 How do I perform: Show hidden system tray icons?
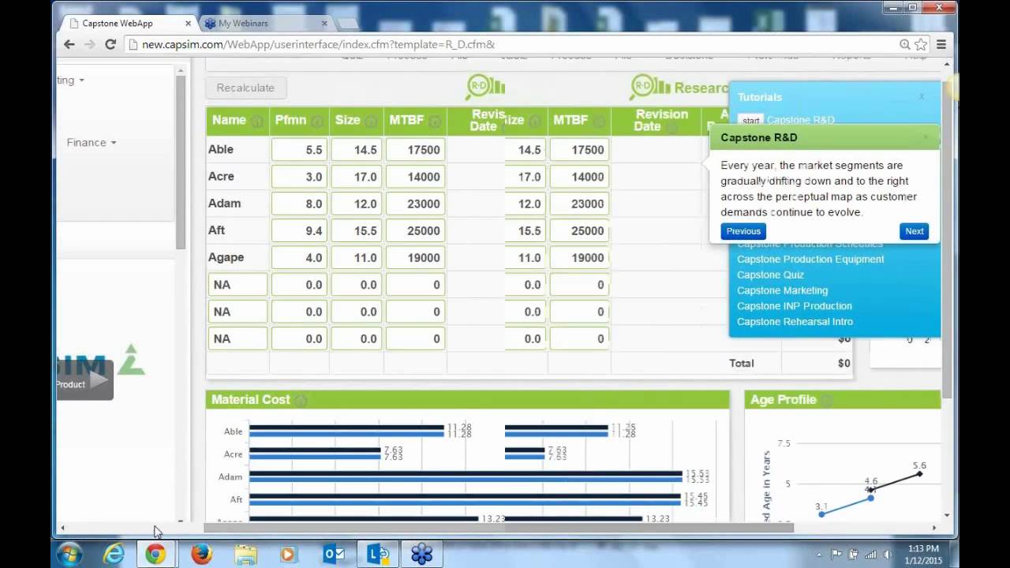click(818, 555)
